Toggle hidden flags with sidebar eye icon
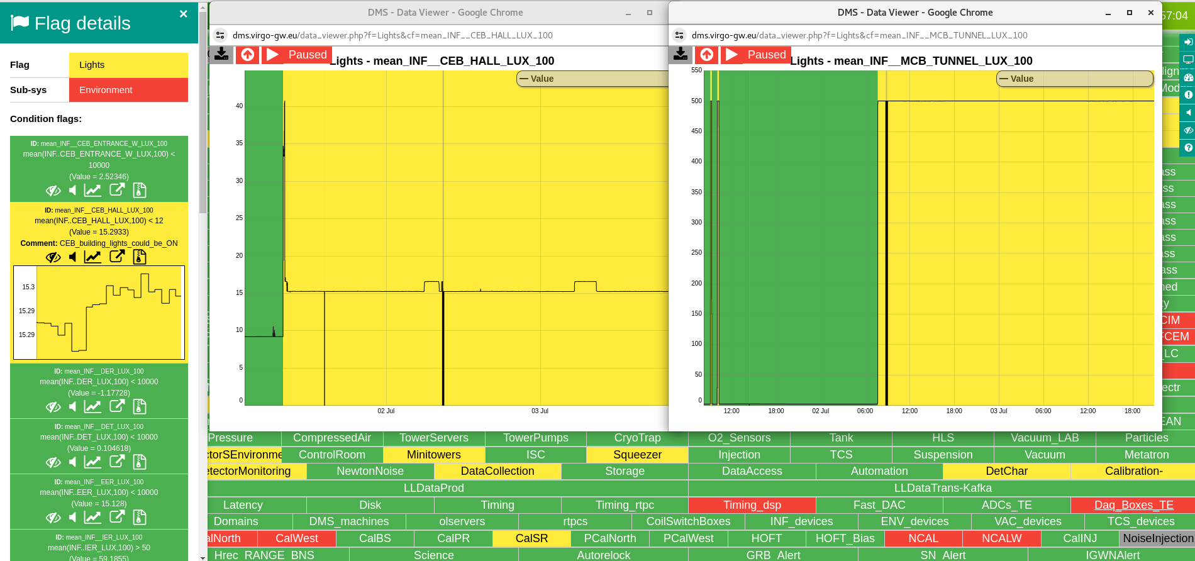1195x561 pixels. click(x=1188, y=130)
